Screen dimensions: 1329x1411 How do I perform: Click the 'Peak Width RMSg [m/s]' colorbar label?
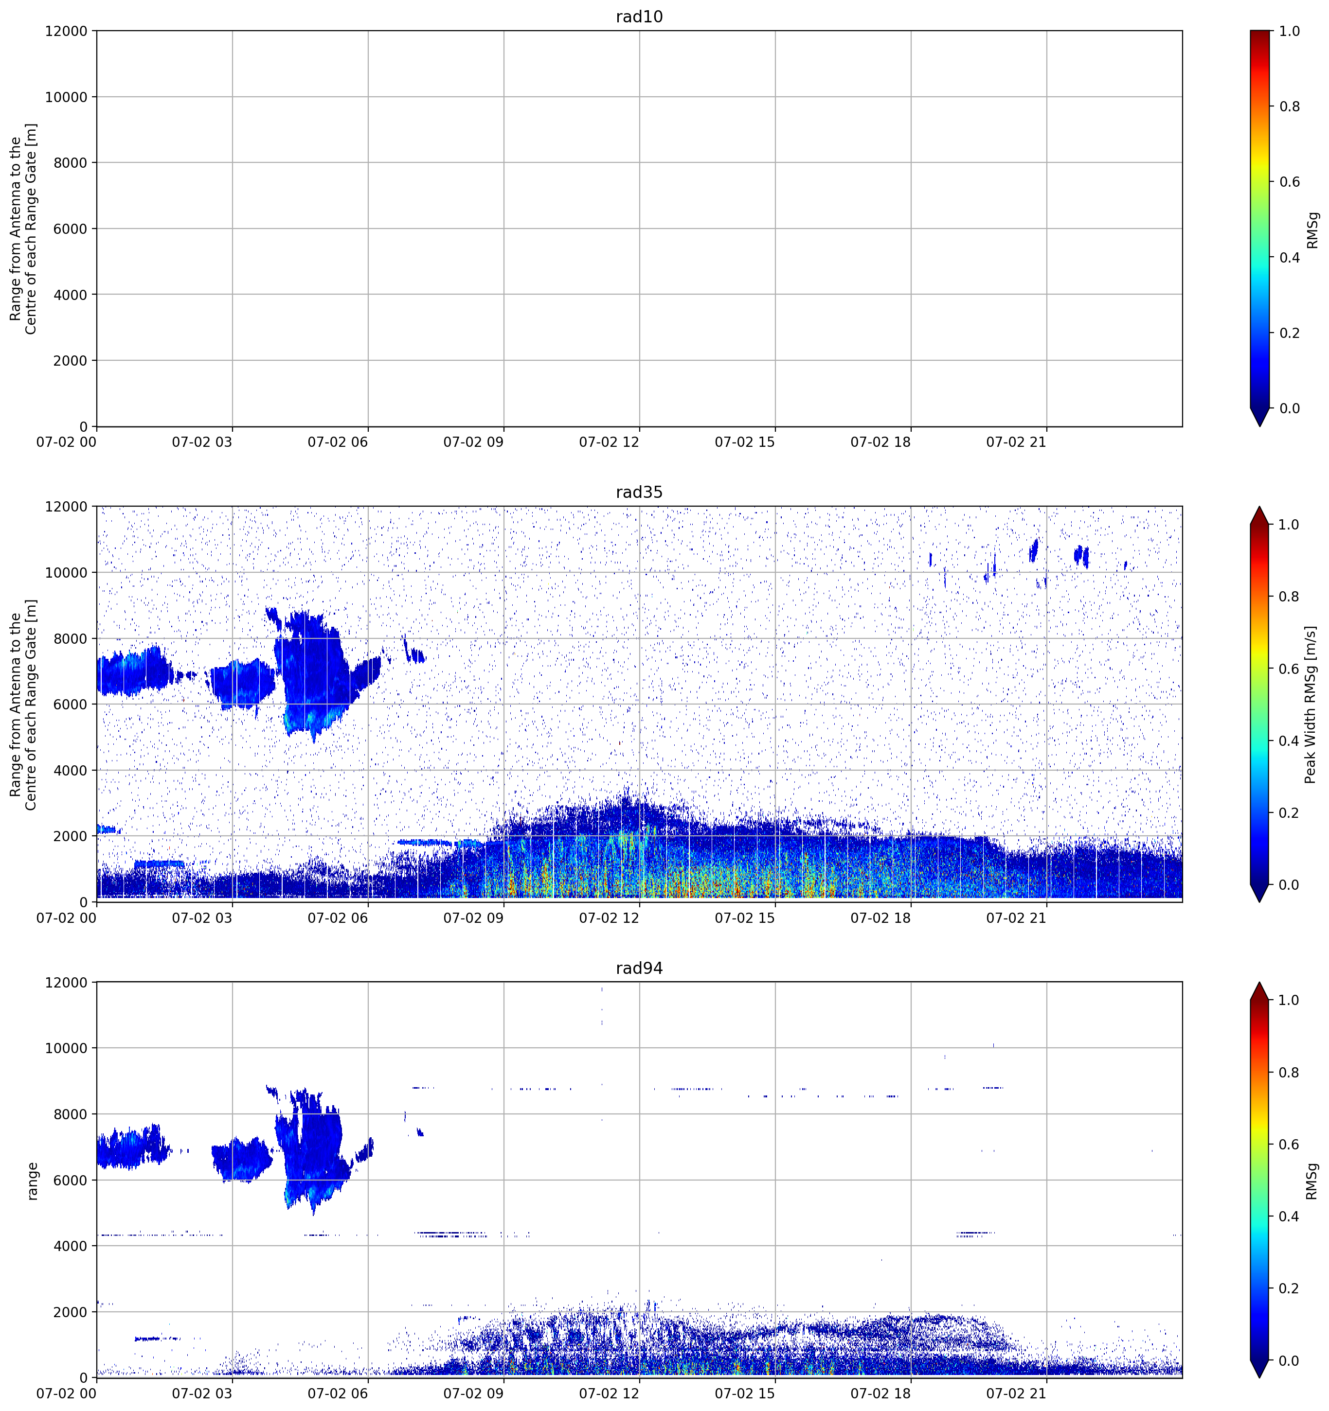1311,704
